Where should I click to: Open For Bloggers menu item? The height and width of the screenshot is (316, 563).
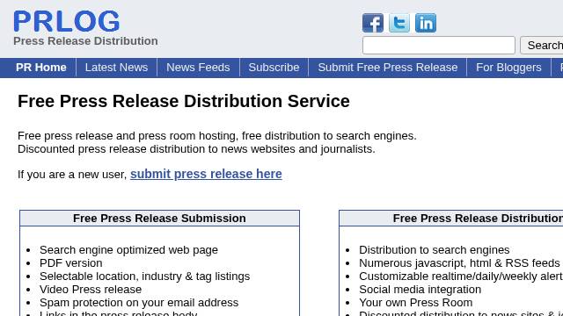click(508, 68)
